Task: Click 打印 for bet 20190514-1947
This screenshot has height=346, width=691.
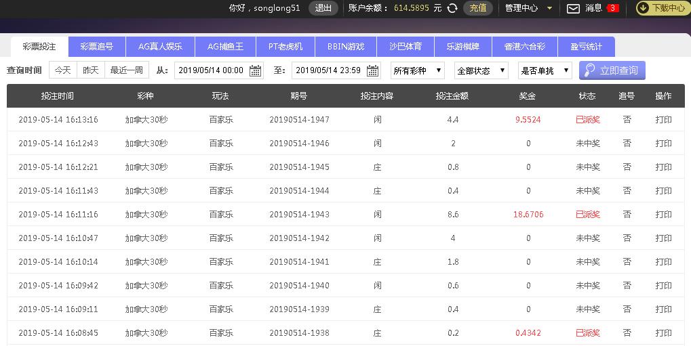Action: coord(663,120)
